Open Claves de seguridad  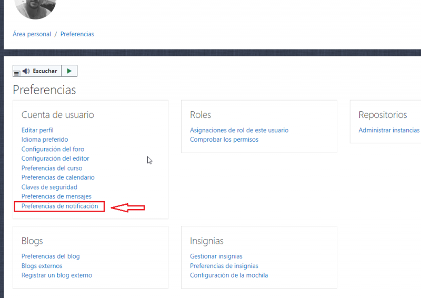click(49, 187)
